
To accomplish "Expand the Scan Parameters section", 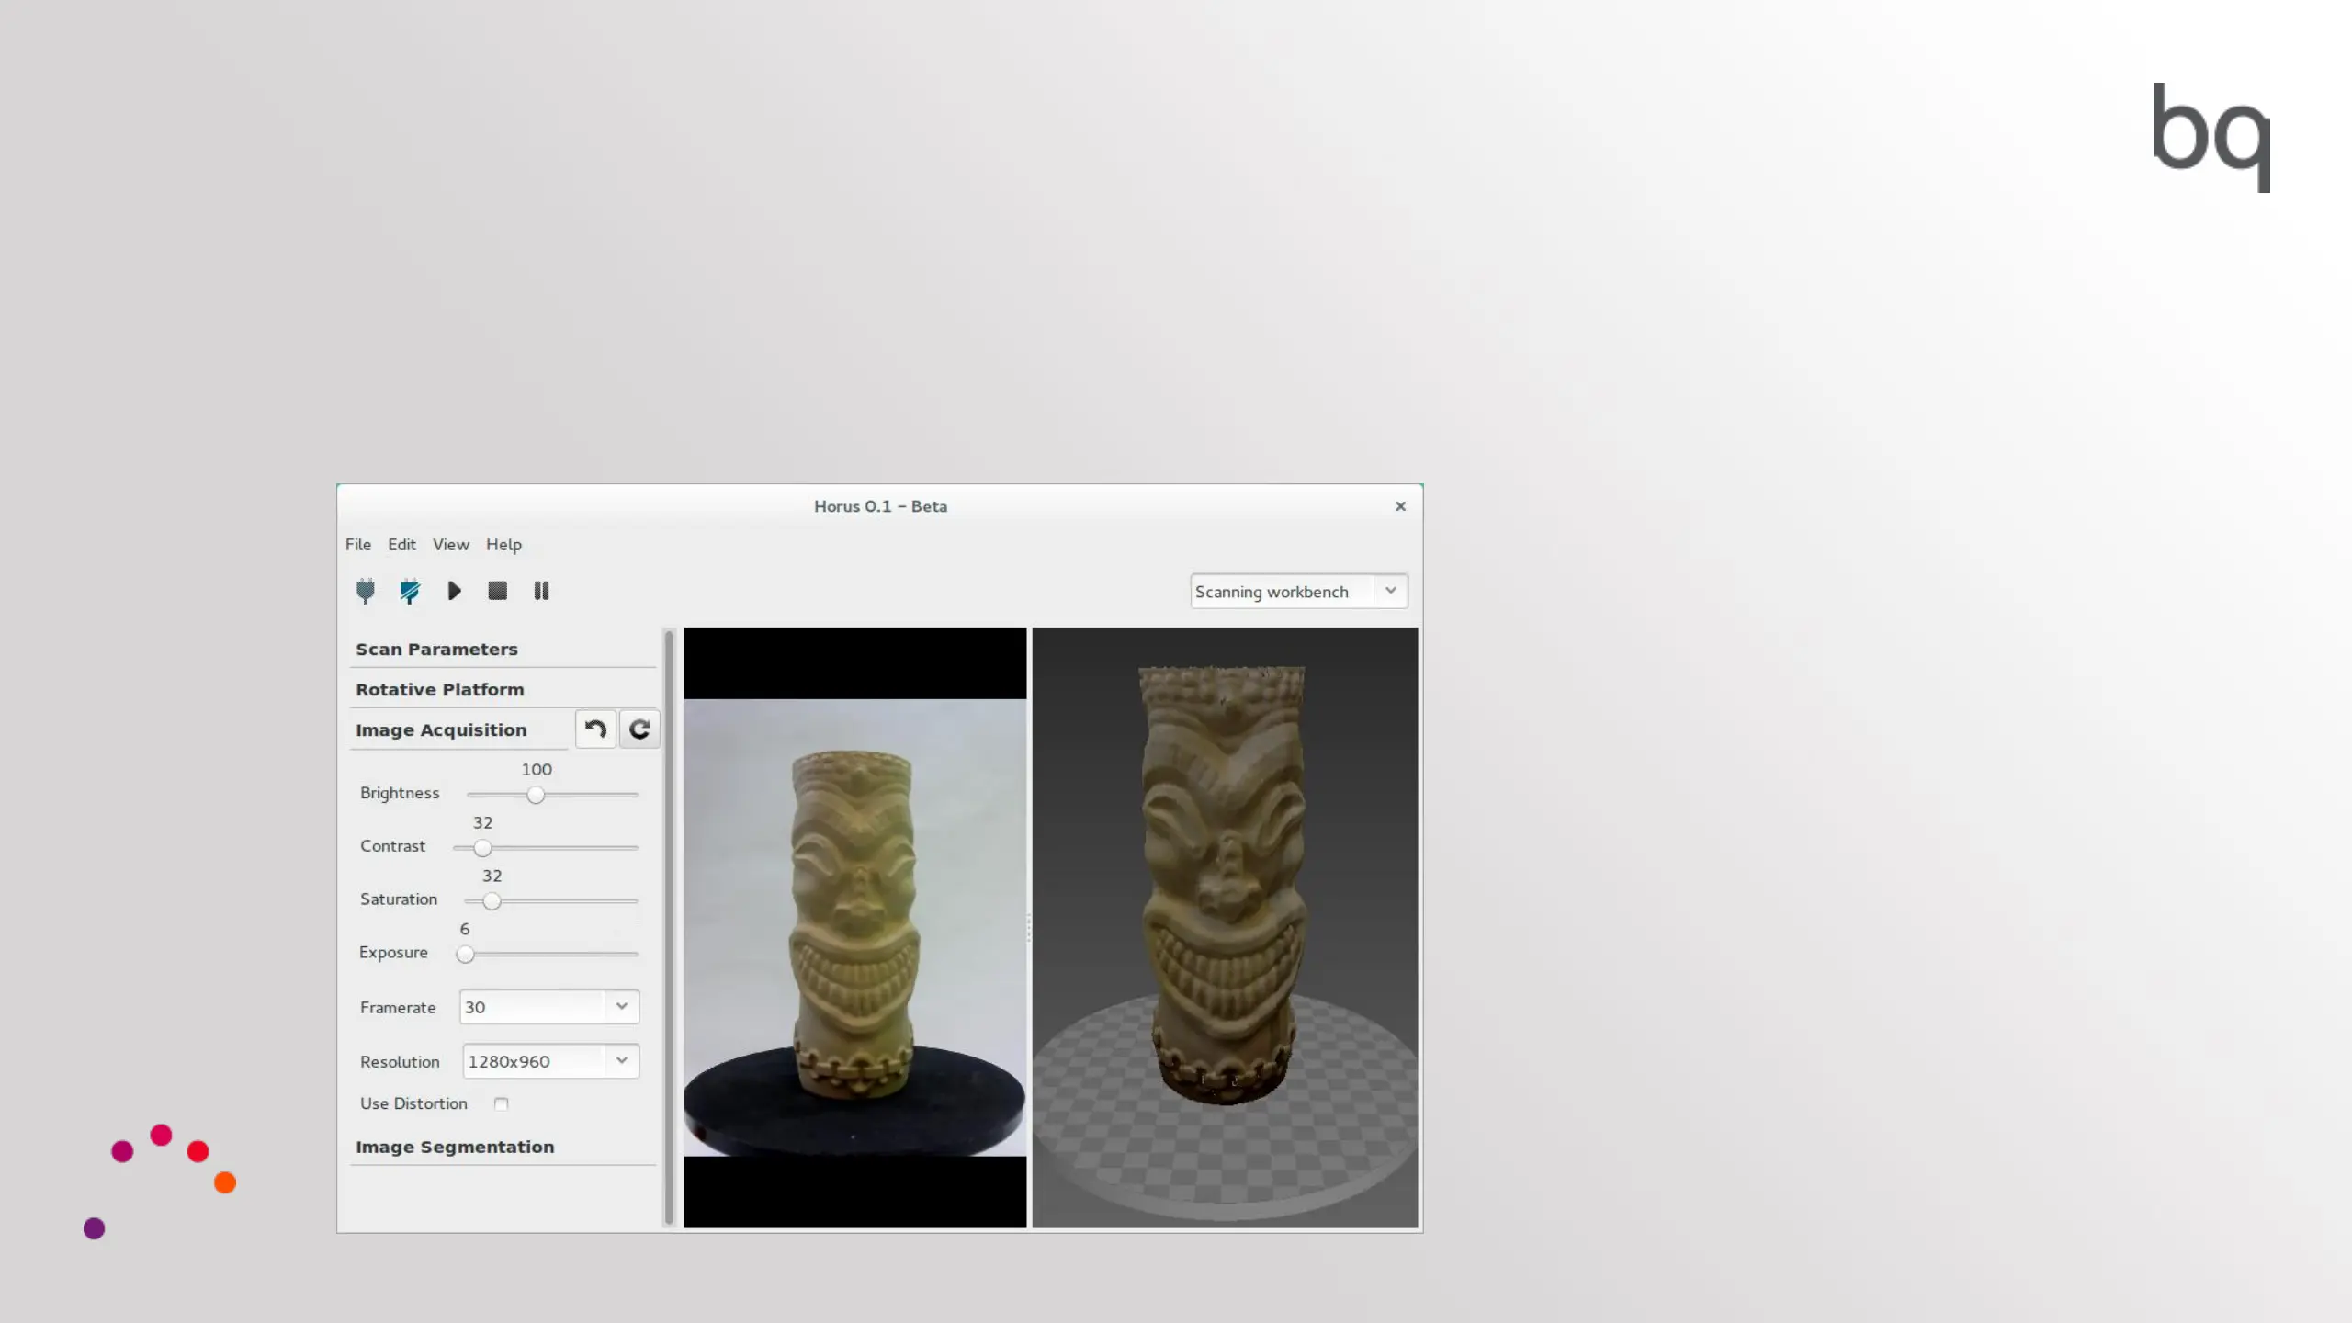I will 437,650.
